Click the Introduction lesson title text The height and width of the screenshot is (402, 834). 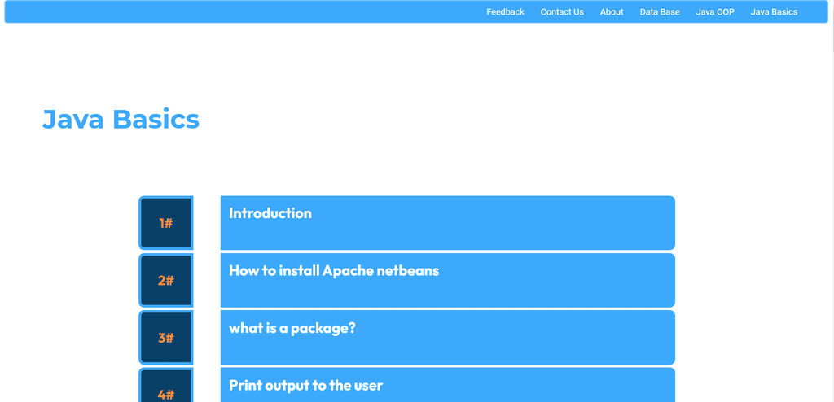pos(270,213)
